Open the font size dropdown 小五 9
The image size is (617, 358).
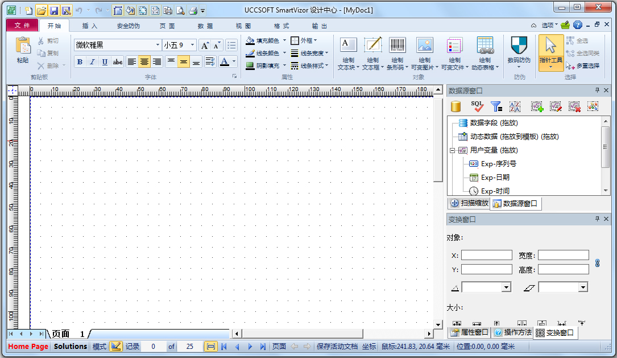(x=192, y=45)
